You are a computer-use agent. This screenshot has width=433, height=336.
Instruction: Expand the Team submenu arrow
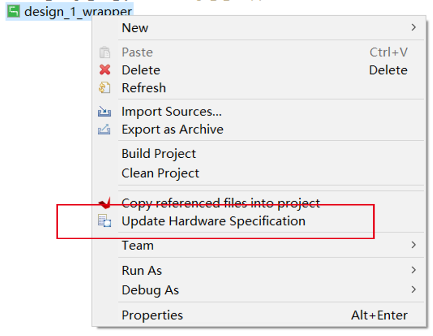pyautogui.click(x=414, y=245)
